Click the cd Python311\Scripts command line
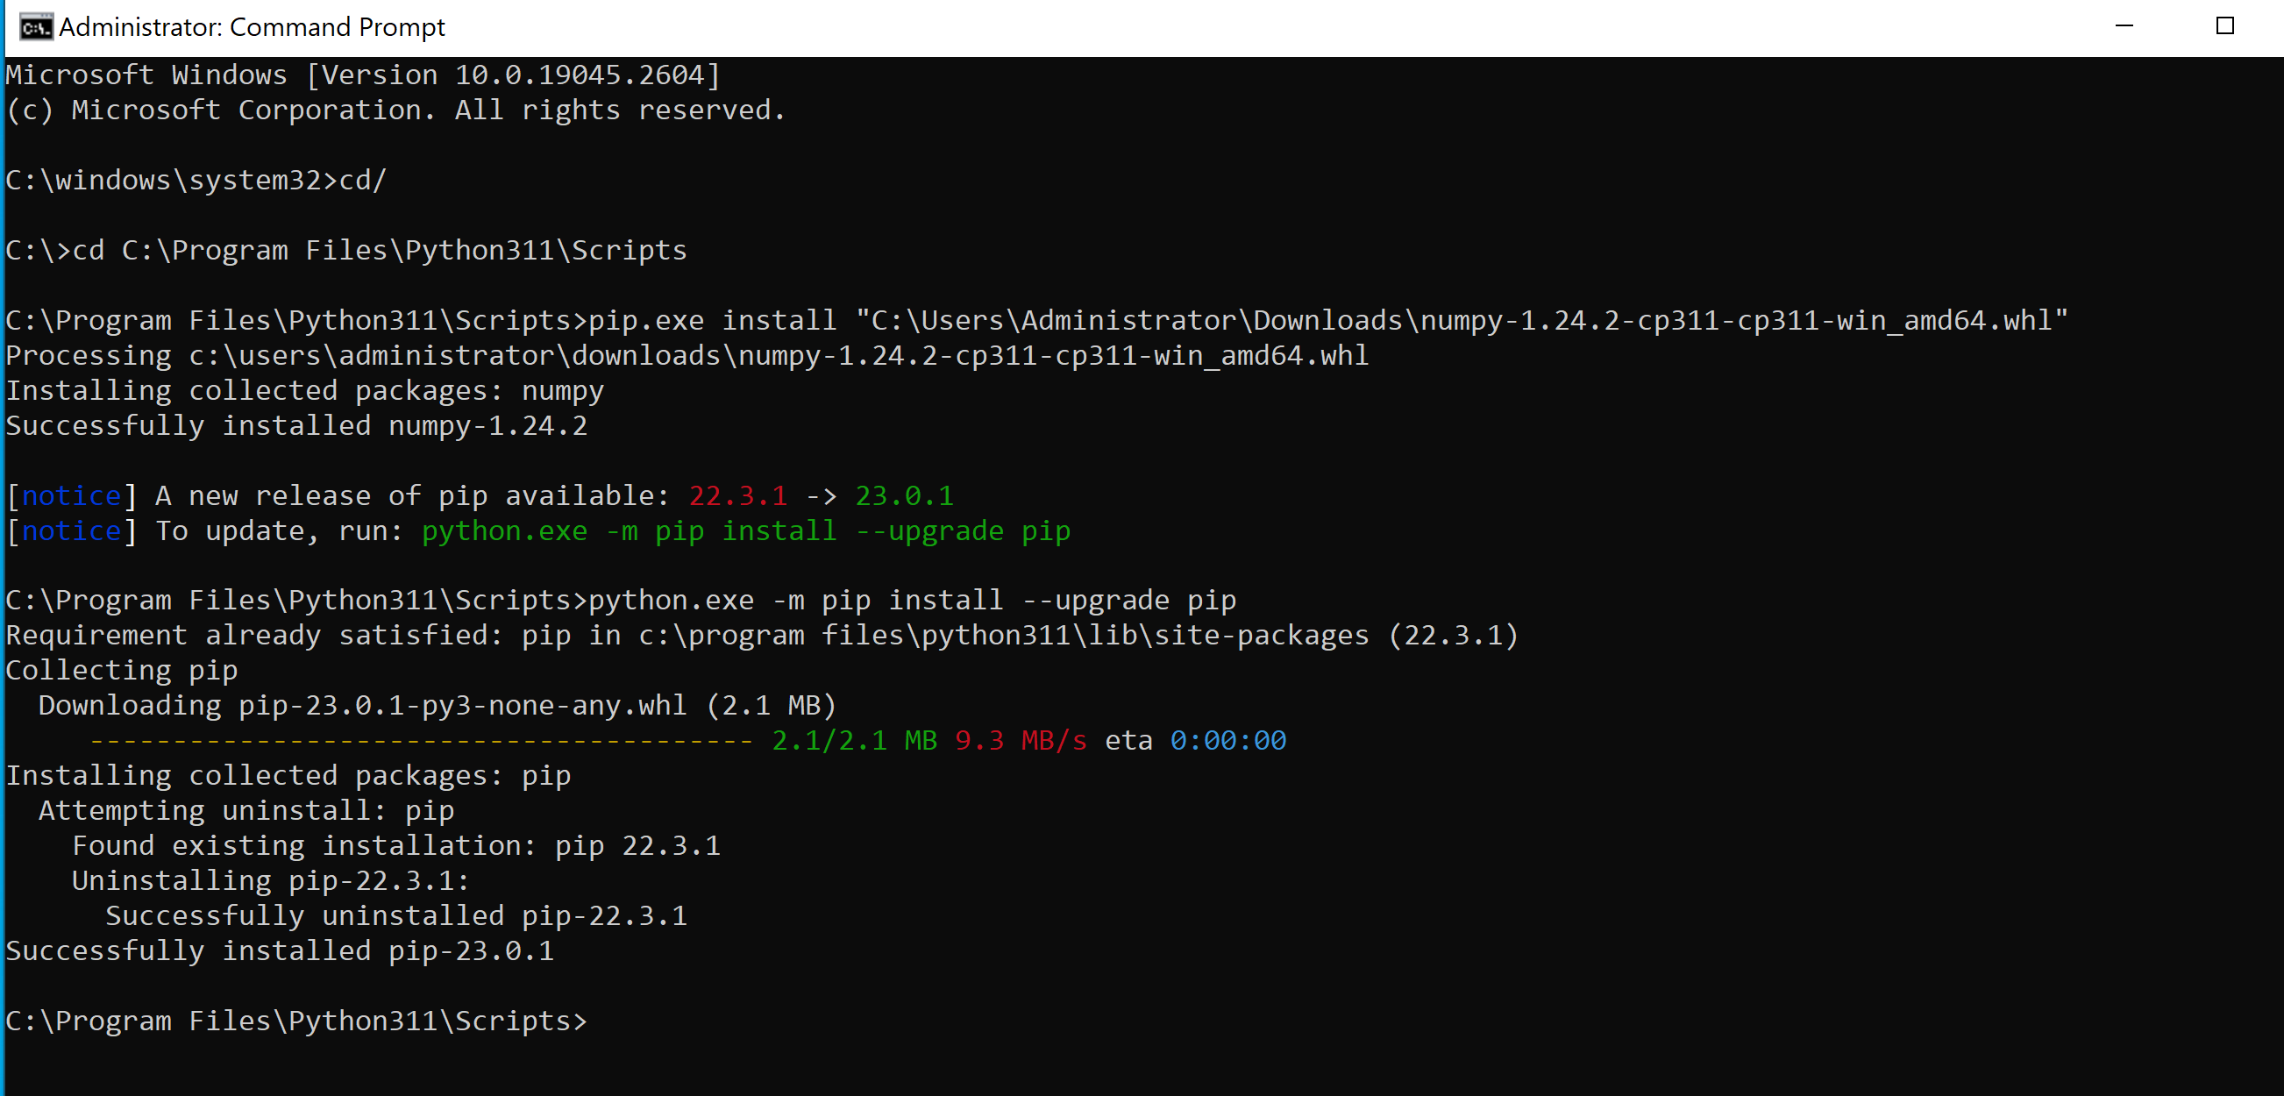2284x1096 pixels. pos(345,250)
